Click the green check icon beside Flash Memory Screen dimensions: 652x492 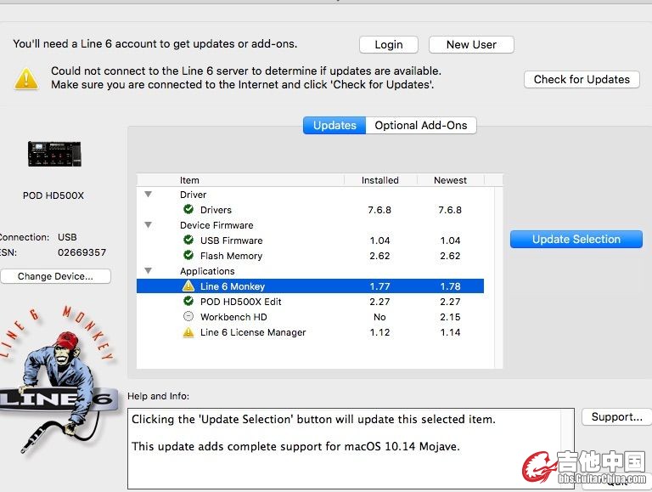pos(188,256)
